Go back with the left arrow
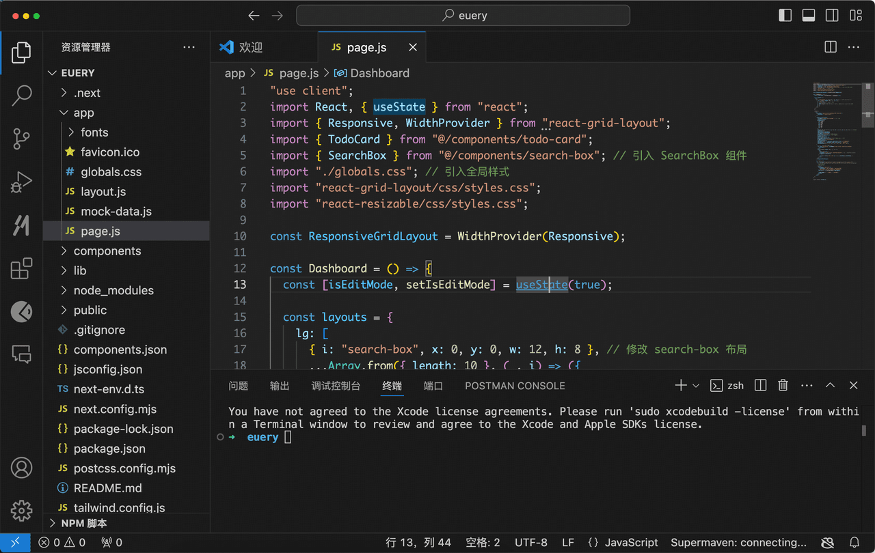 [254, 16]
